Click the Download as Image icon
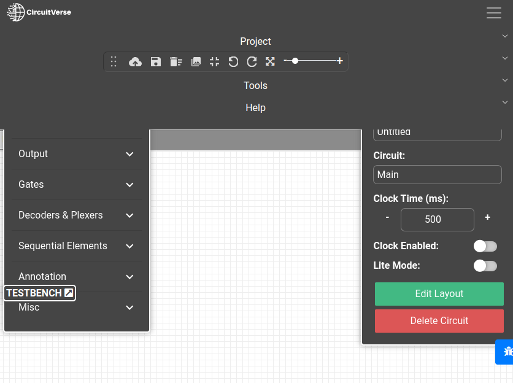This screenshot has width=513, height=383. pos(196,61)
